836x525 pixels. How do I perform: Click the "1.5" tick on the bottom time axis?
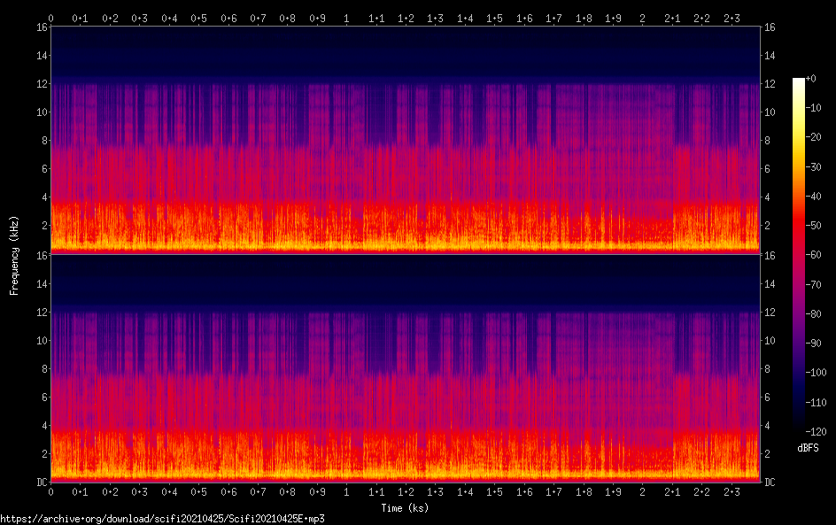[494, 492]
